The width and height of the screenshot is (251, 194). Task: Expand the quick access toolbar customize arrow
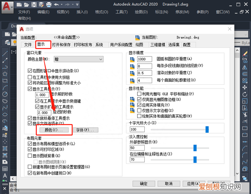point(77,4)
